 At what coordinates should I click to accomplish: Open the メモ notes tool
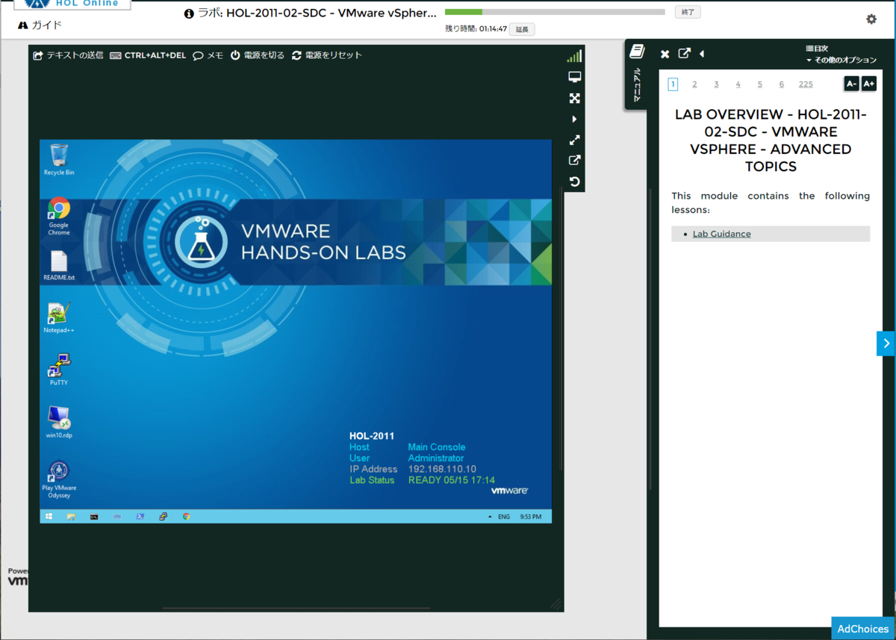(x=208, y=55)
